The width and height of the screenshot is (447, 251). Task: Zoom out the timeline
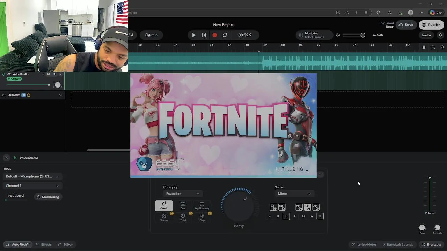pos(433,47)
